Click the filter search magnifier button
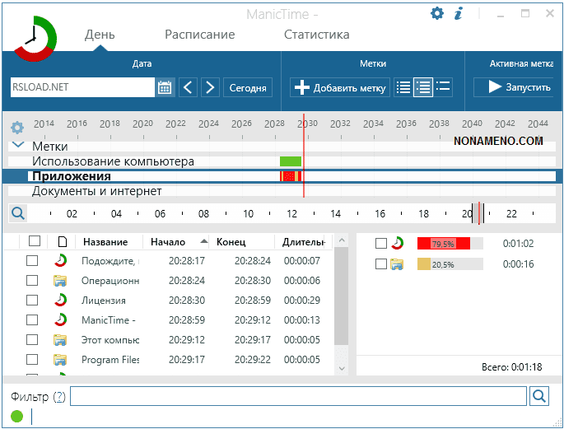The image size is (564, 429). coord(538,397)
